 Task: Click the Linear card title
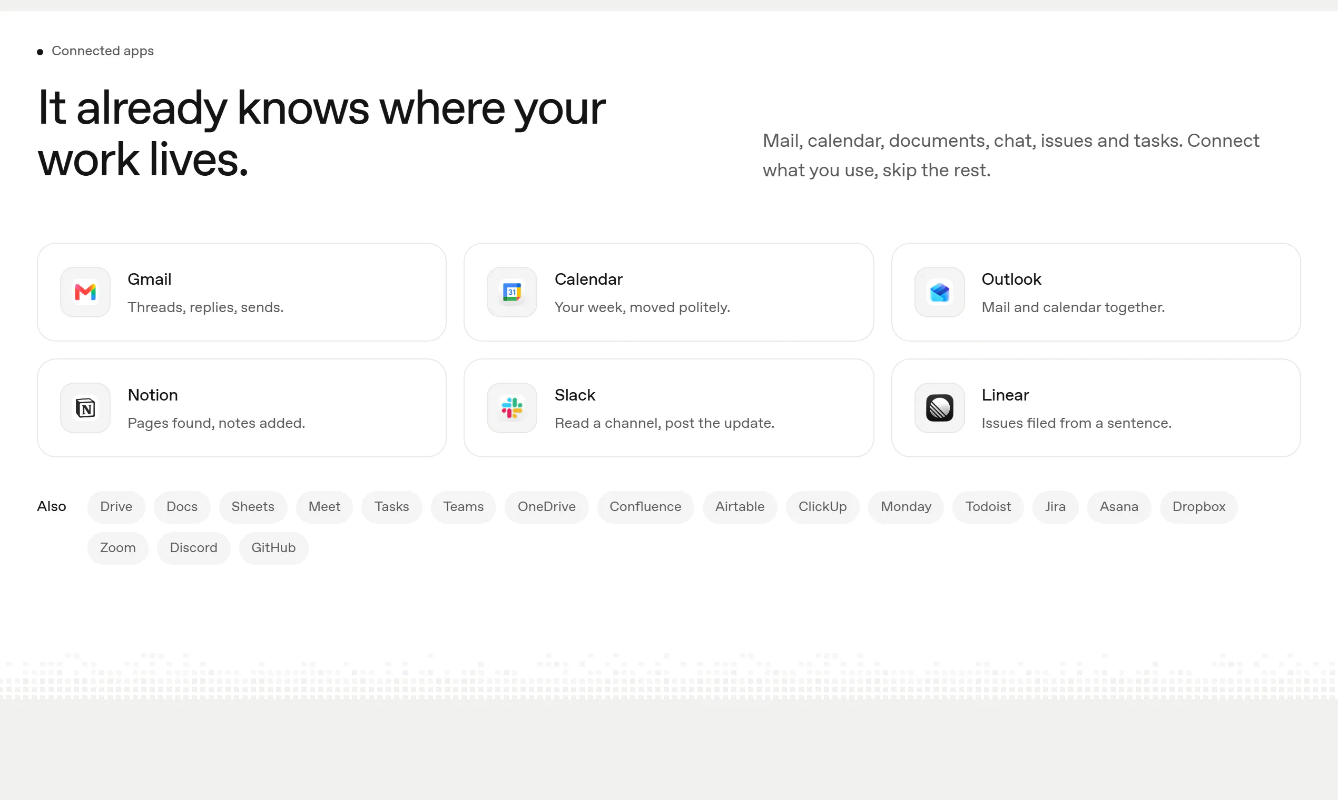(1005, 395)
